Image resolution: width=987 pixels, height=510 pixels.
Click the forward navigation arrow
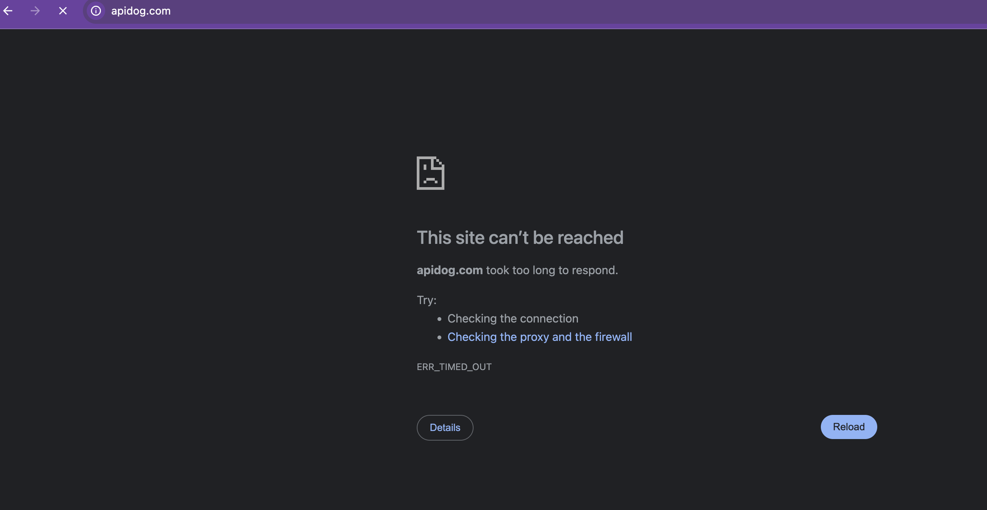tap(35, 11)
